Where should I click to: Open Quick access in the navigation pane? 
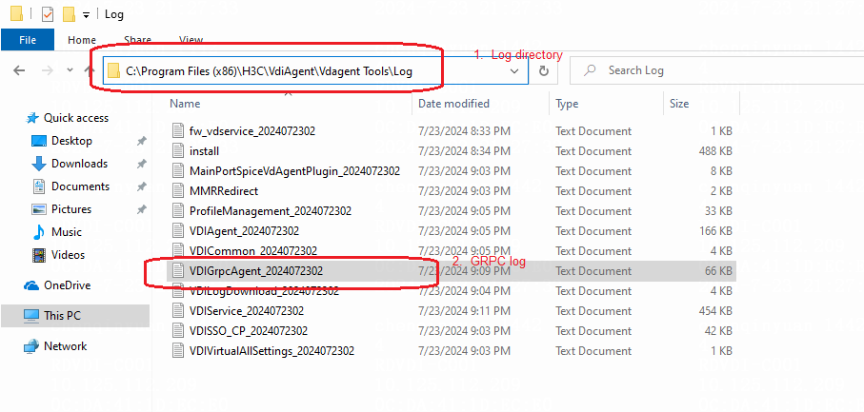point(76,118)
